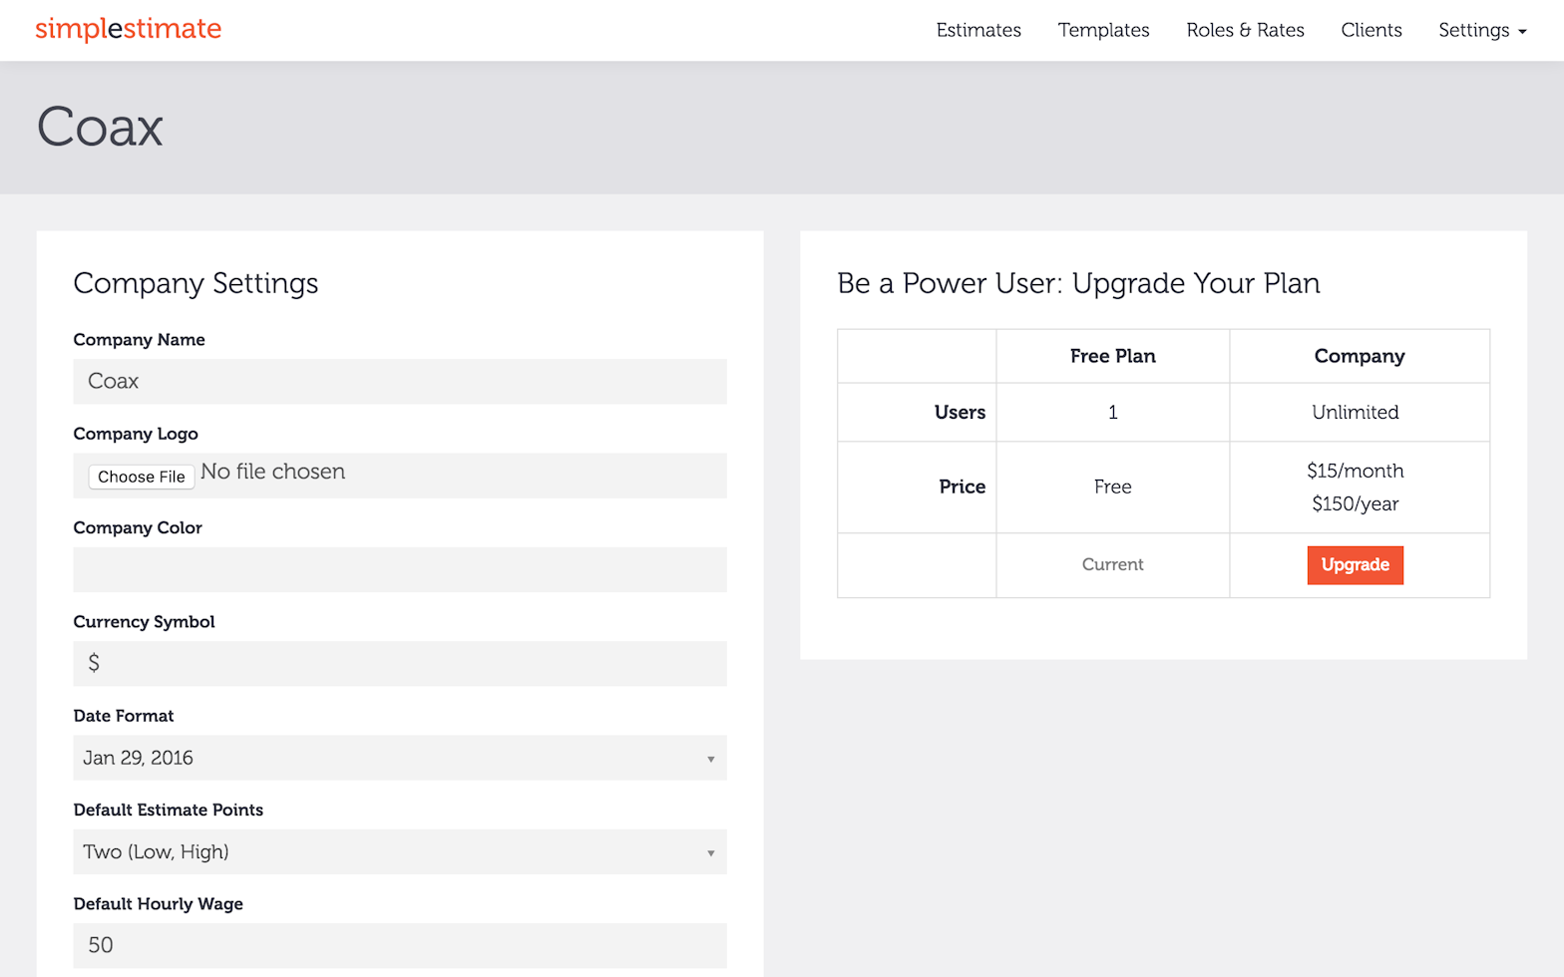Click the $15/month price text
1564x977 pixels.
click(x=1355, y=471)
